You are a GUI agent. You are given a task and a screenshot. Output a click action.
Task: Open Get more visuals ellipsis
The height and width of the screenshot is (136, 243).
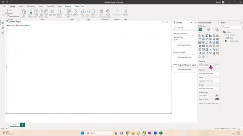coord(207,57)
